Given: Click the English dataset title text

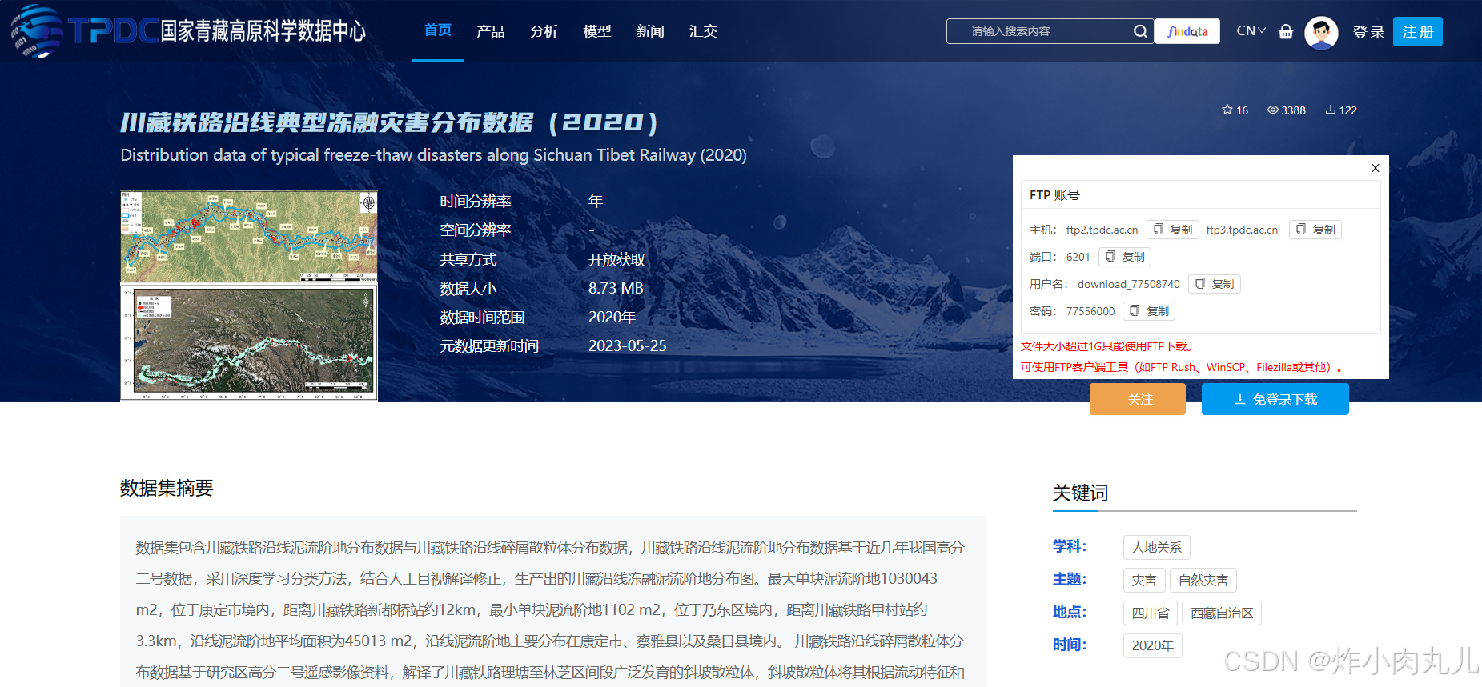Looking at the screenshot, I should pos(433,155).
